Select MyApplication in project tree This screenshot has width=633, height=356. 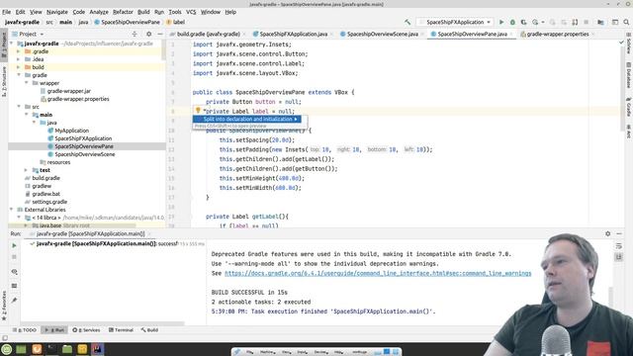[x=71, y=131]
